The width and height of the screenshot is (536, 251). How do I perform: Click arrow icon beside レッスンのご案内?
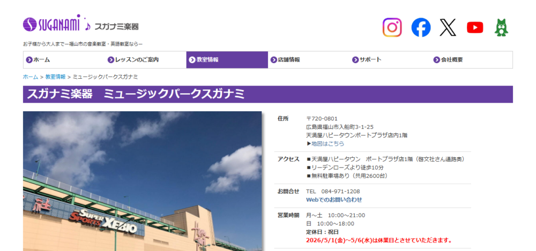coord(111,60)
